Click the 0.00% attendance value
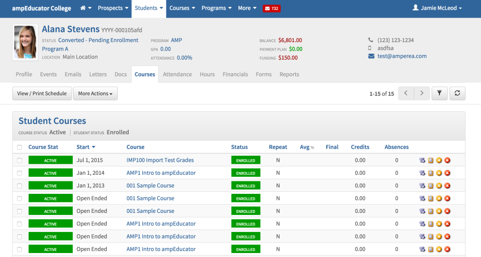This screenshot has height=257, width=481. 185,58
